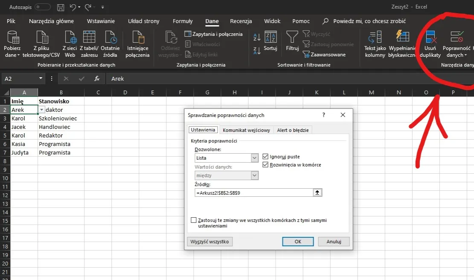Open the Formuły ribbon tab
This screenshot has width=474, height=280.
point(183,21)
